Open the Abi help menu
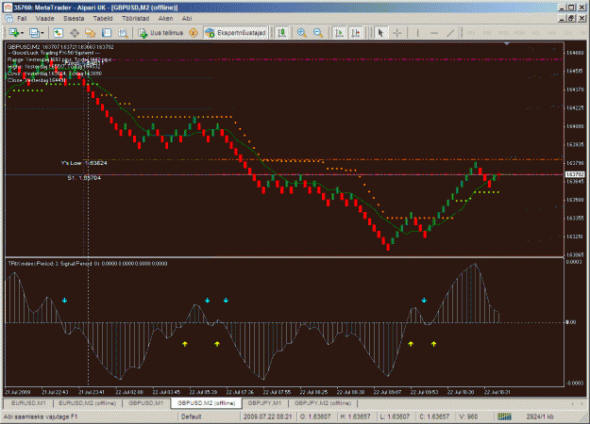Screen dimensions: 590x424 pos(187,19)
